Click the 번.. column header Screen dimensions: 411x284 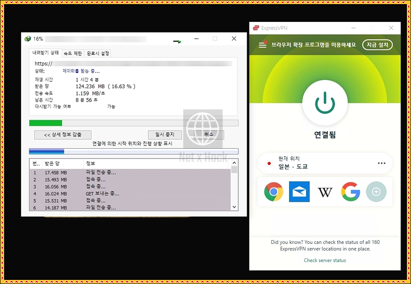36,164
